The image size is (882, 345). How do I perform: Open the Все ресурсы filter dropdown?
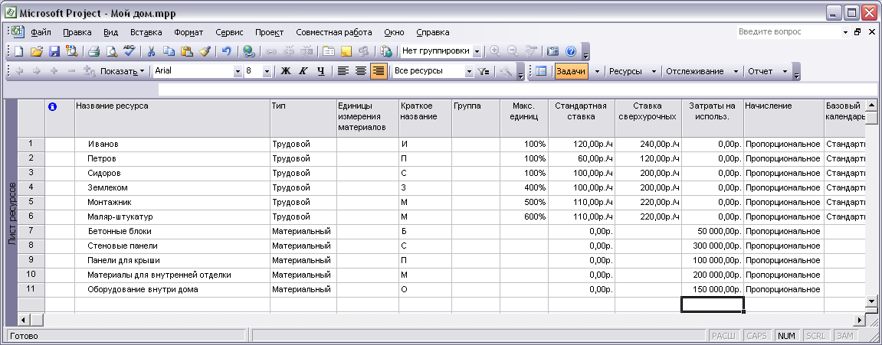[x=469, y=71]
